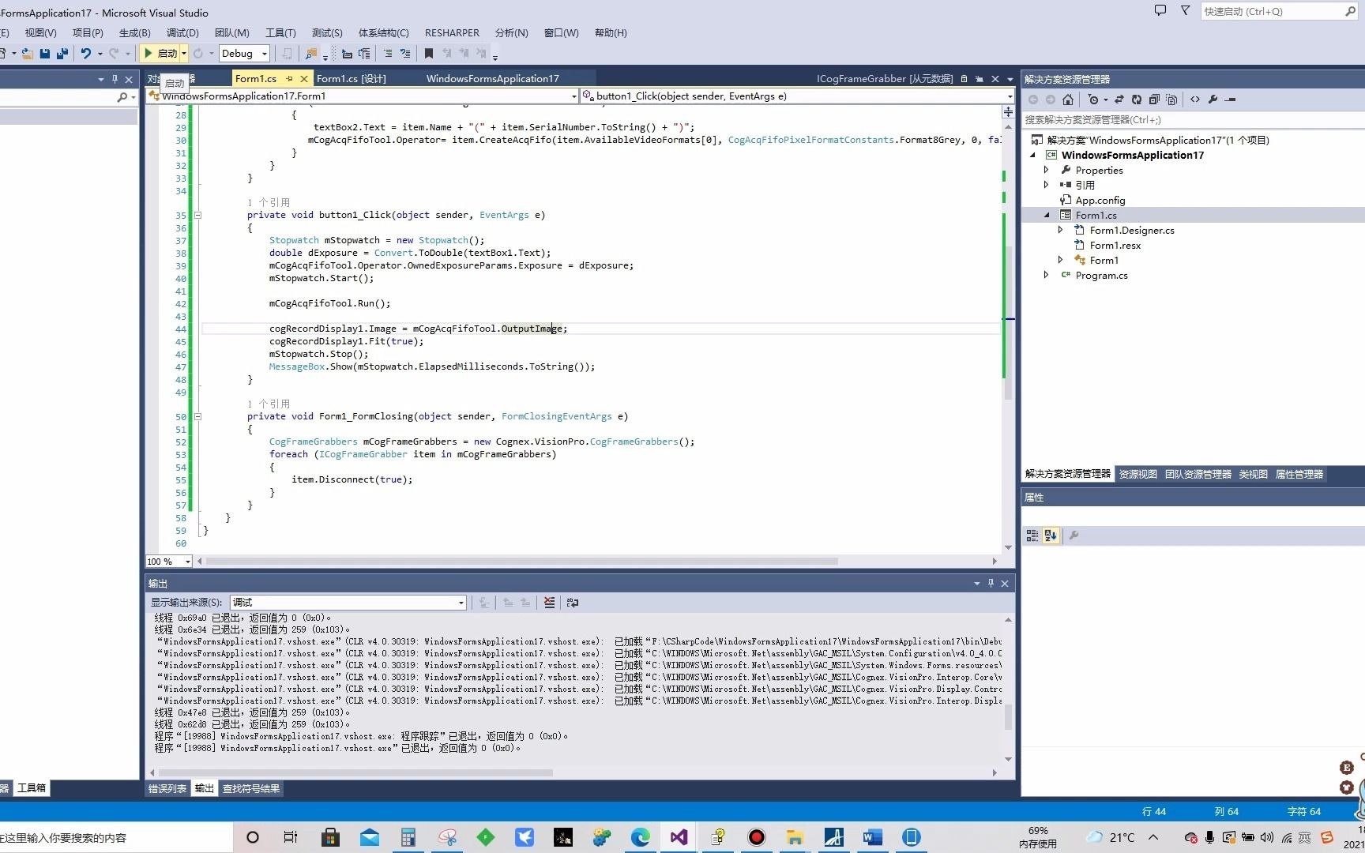Expand the Form1.Designer.cs node

1061,230
